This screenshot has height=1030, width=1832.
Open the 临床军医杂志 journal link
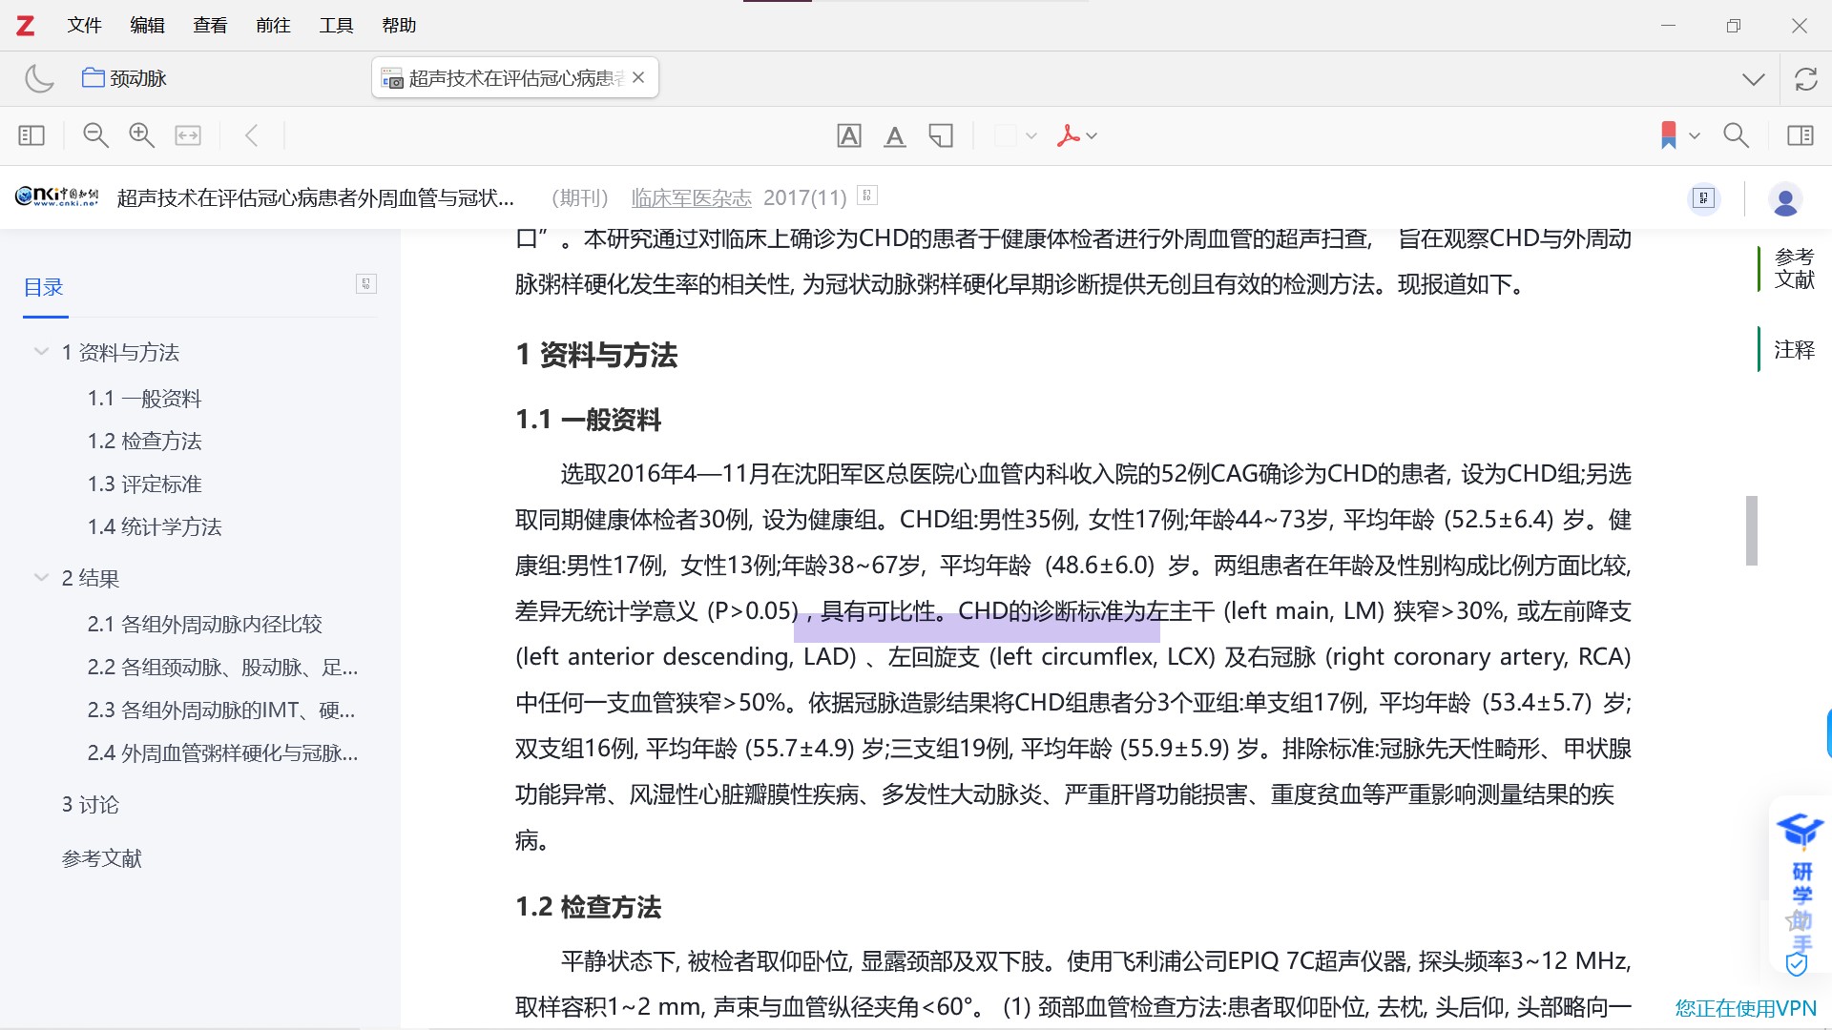coord(691,197)
